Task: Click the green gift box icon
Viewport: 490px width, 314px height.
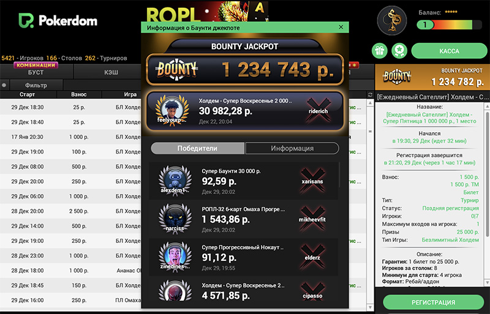Action: [x=379, y=51]
